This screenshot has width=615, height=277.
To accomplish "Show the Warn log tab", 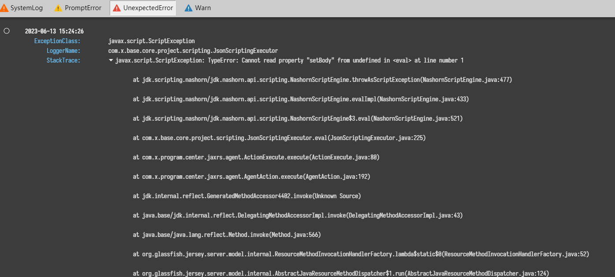I will coord(203,8).
